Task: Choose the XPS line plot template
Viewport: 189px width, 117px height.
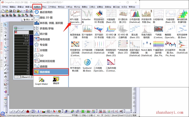Action: [75, 17]
